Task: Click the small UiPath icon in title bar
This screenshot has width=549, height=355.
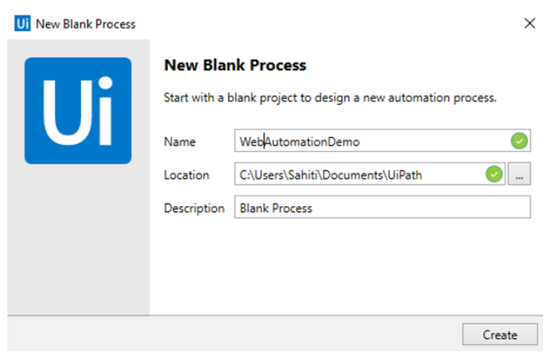Action: pyautogui.click(x=22, y=24)
